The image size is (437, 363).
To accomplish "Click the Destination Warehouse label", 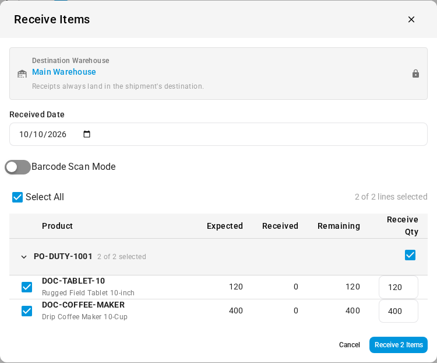I will coord(71,61).
